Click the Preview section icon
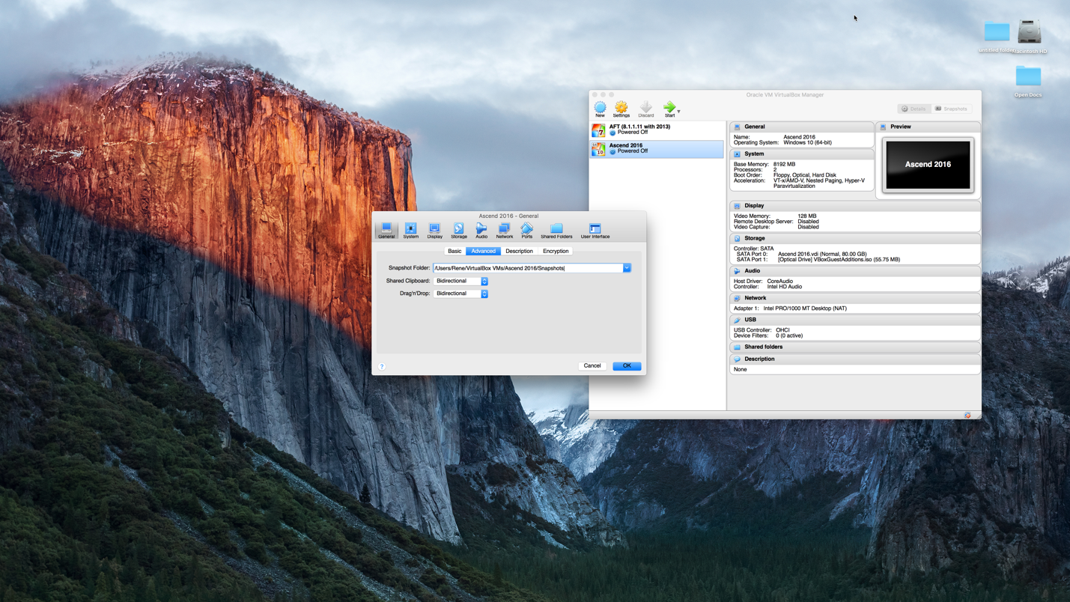1070x602 pixels. click(884, 127)
